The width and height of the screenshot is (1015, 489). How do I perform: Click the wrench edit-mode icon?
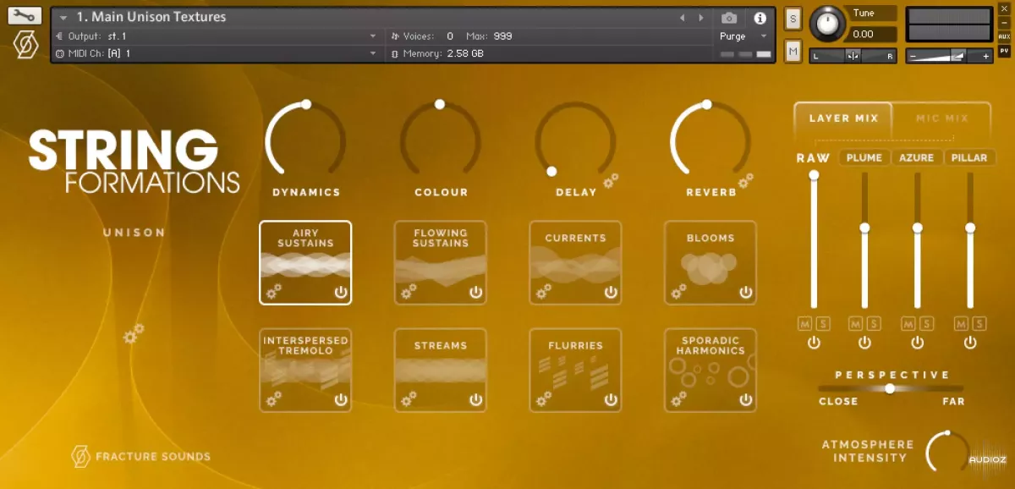point(25,15)
